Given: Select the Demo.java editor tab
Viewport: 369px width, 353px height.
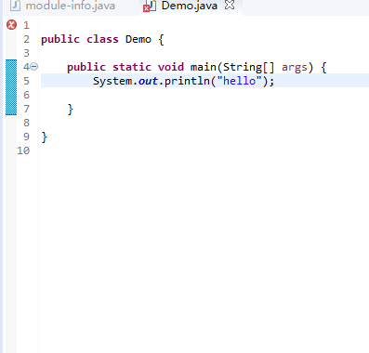Looking at the screenshot, I should click(190, 6).
